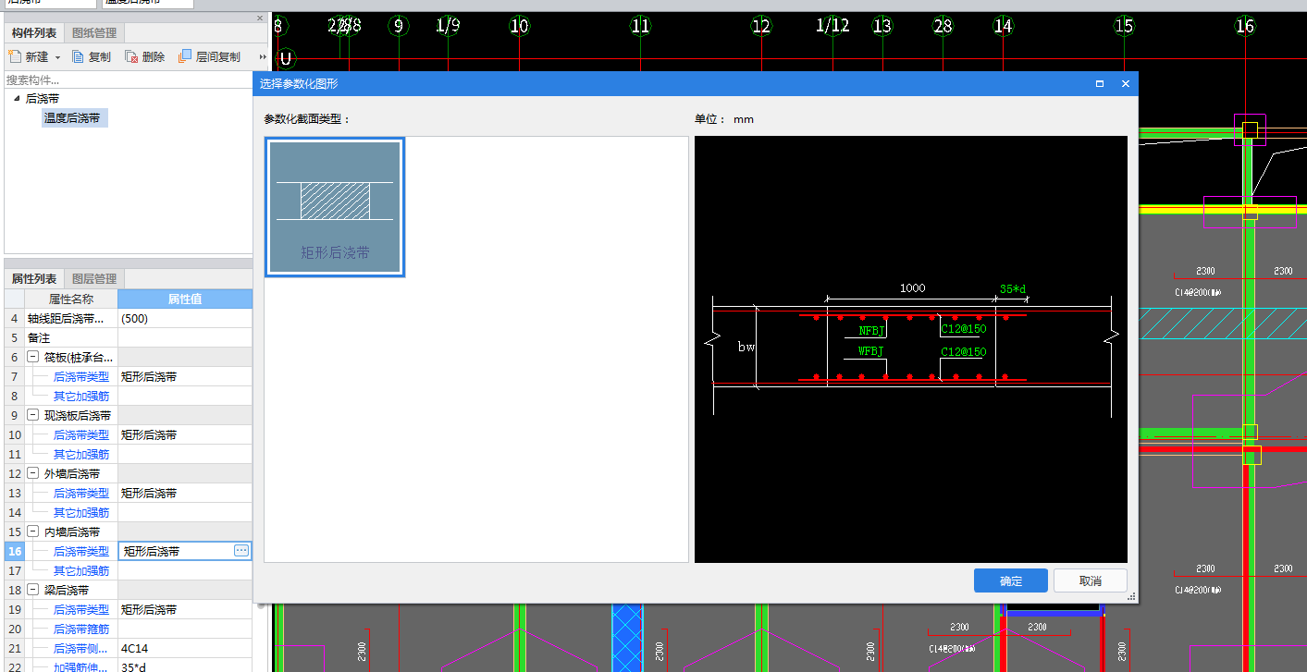
Task: Switch to the 属性列表 tab
Action: (34, 279)
